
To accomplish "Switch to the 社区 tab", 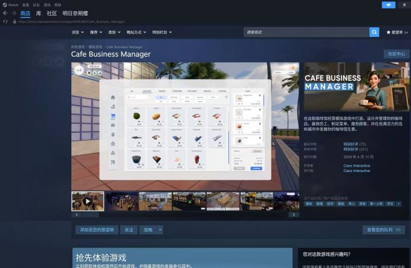I will tap(51, 13).
